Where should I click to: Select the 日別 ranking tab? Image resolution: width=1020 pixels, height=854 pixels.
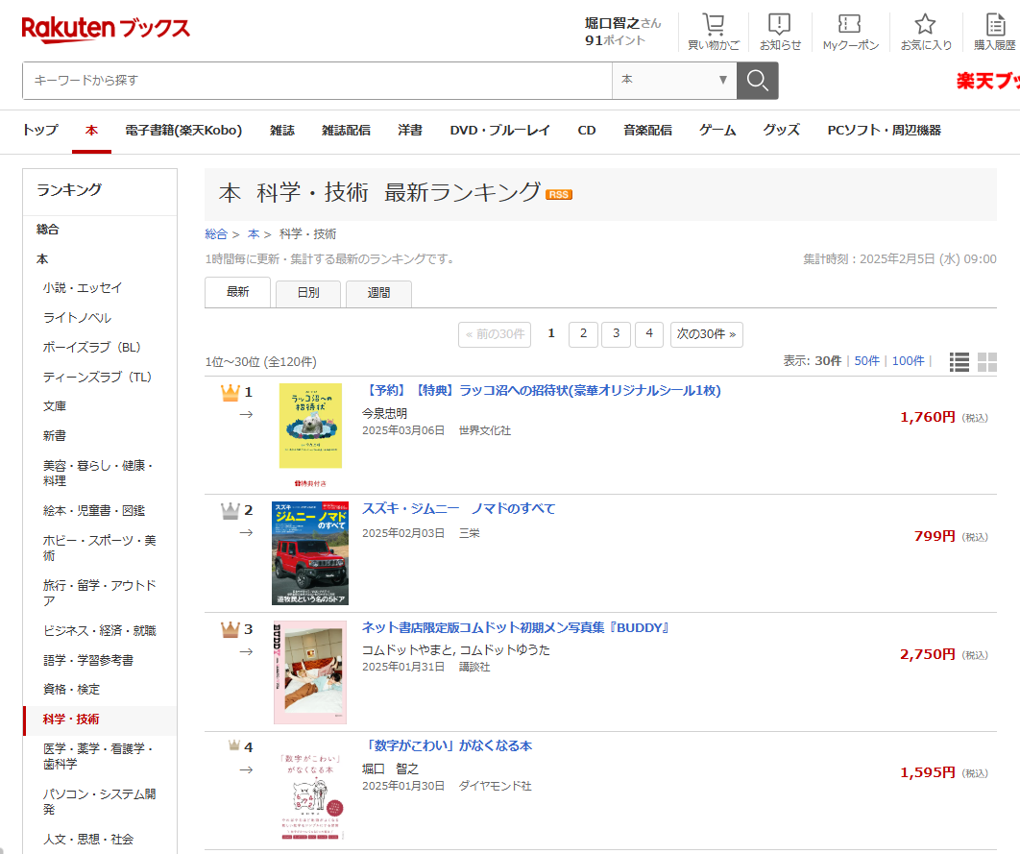click(307, 293)
